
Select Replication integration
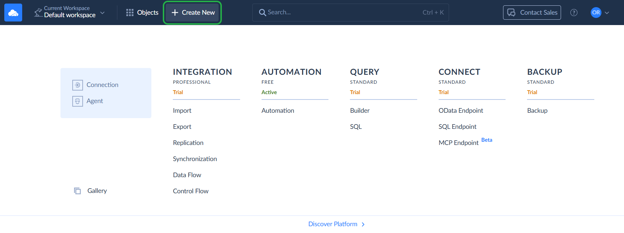click(x=188, y=143)
